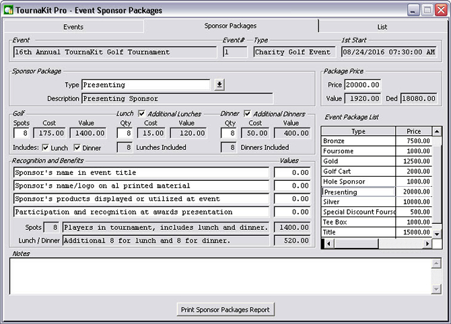
Task: Click the package list vertical scrollbar thumb
Action: click(437, 185)
